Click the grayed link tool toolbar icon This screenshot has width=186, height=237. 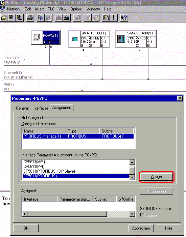[x=96, y=18]
